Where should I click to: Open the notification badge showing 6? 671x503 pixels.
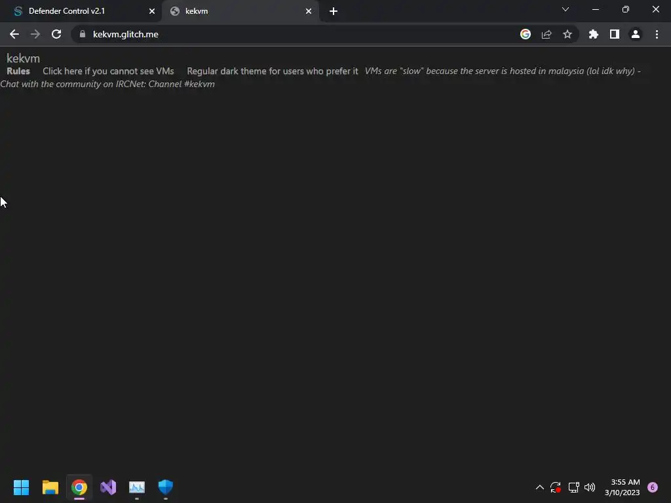653,487
